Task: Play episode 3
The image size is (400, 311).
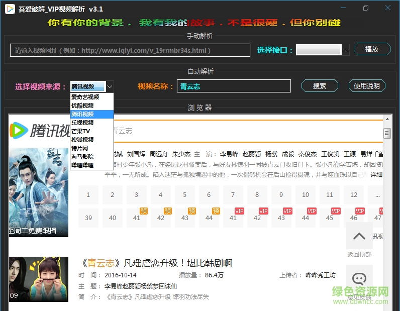Action: [x=137, y=195]
